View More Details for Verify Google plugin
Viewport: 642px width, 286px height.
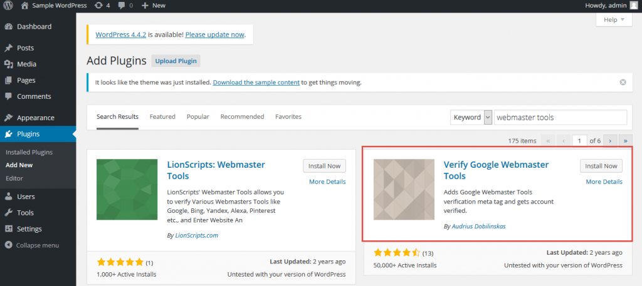(604, 182)
